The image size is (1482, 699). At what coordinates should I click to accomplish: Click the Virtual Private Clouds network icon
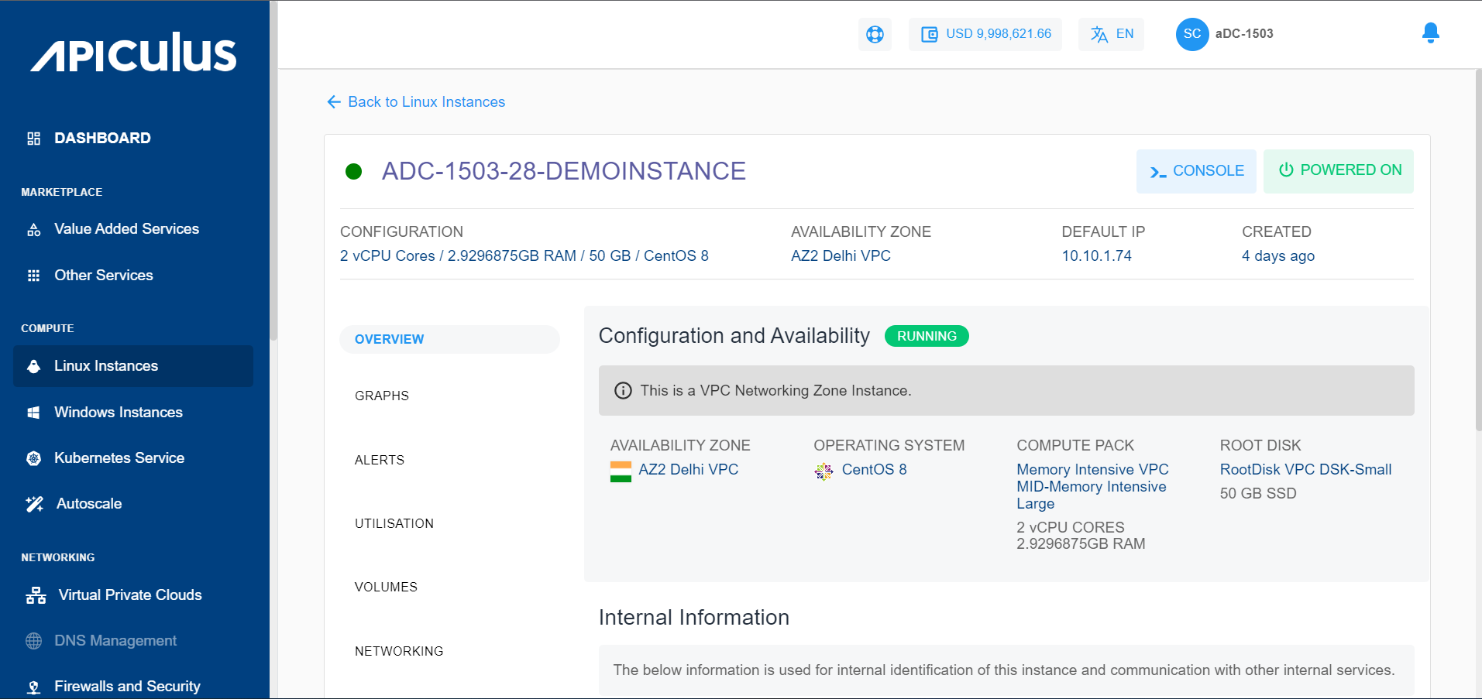(36, 595)
